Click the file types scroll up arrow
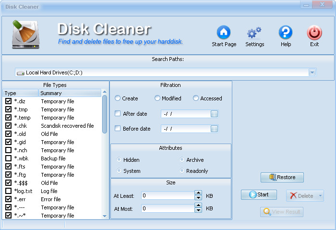The width and height of the screenshot is (336, 230). [x=105, y=92]
